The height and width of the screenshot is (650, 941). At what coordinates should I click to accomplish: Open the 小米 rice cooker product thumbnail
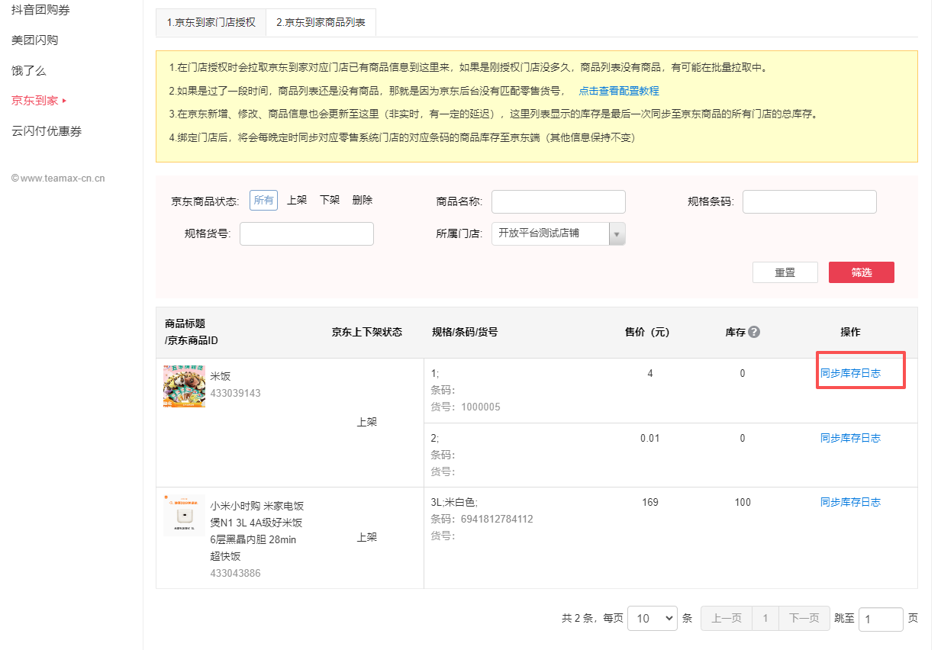point(184,515)
